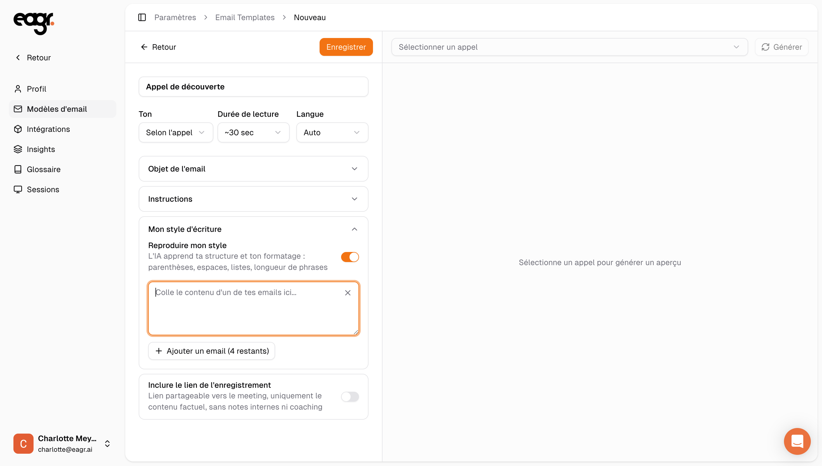This screenshot has width=822, height=466.
Task: Click Ajouter un email button
Action: [211, 351]
